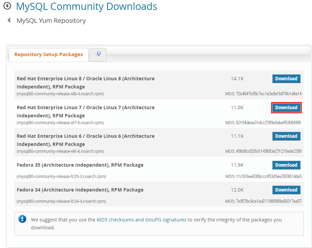Click the 11.0K file size value

click(237, 108)
